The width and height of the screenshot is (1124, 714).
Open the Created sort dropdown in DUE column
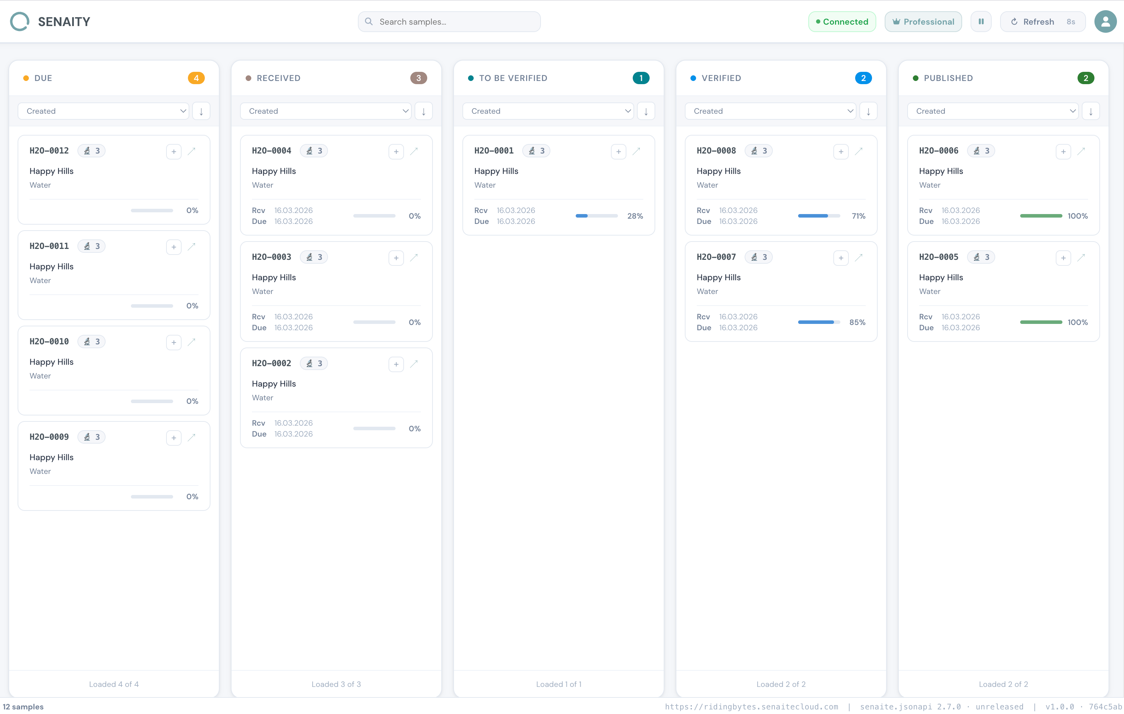click(x=103, y=111)
